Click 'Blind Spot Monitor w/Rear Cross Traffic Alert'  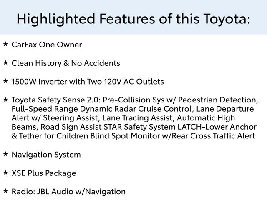tap(173, 136)
